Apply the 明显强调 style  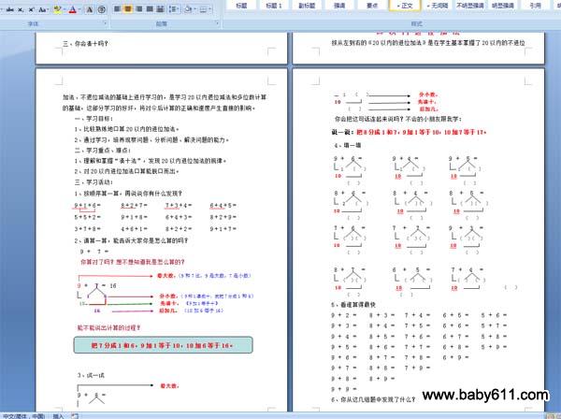[503, 5]
